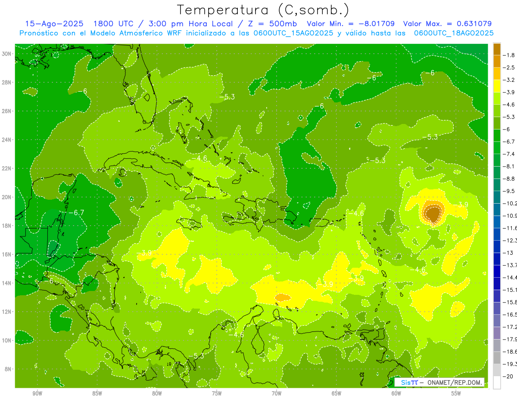
Task: Click "Valor Max. = 0.631079" in header
Action: (447, 24)
